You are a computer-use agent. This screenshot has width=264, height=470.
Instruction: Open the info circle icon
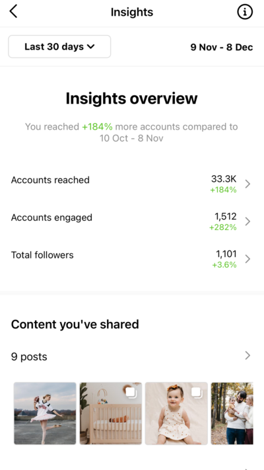245,12
